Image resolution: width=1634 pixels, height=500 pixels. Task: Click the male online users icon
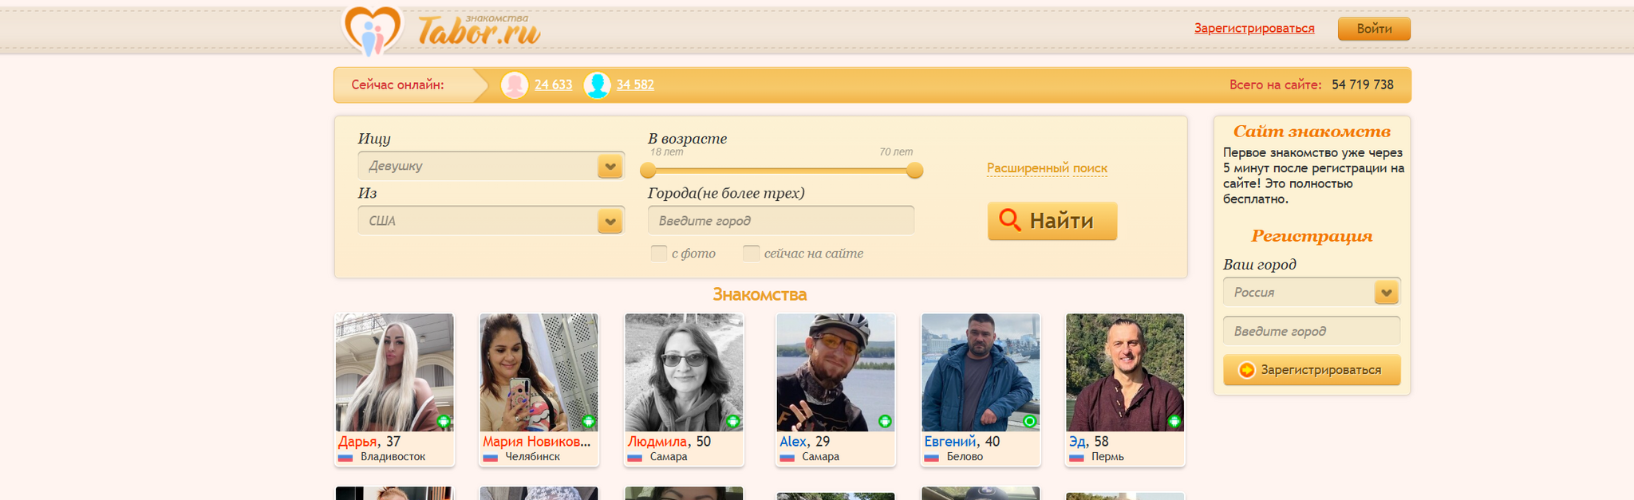597,85
